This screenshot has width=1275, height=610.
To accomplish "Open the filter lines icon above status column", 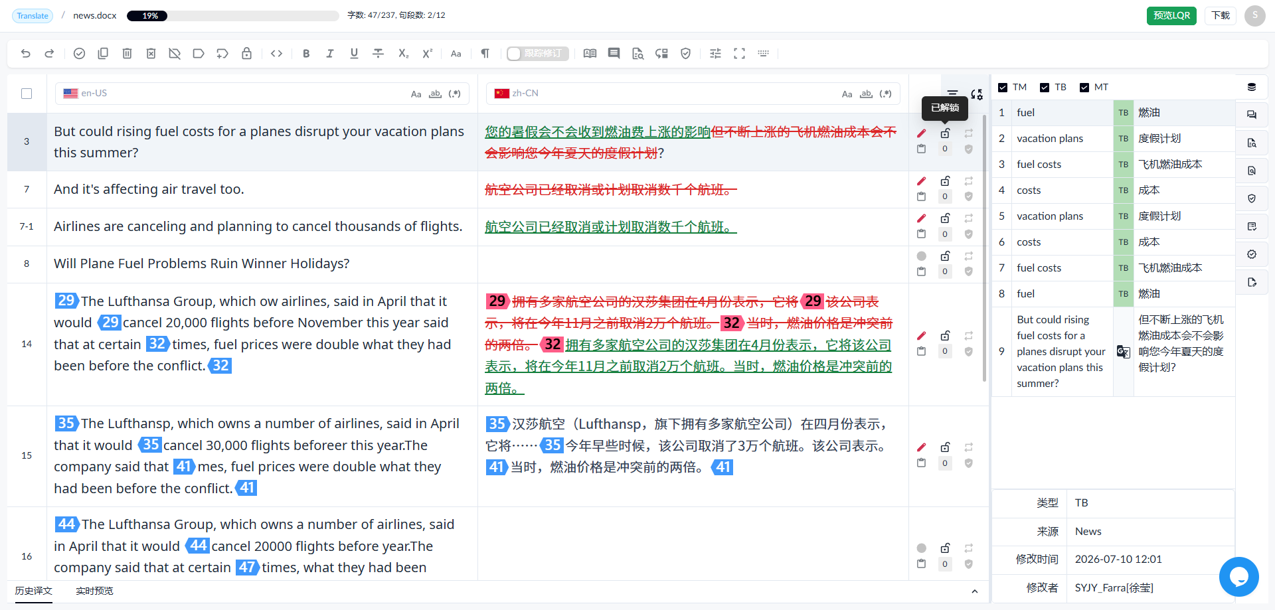I will pyautogui.click(x=952, y=94).
